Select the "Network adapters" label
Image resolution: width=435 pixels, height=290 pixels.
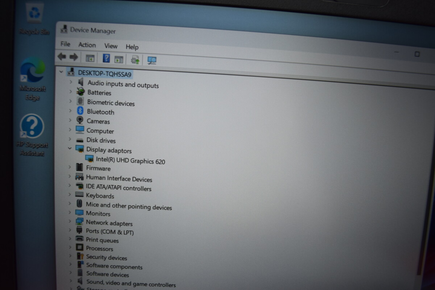tap(109, 223)
